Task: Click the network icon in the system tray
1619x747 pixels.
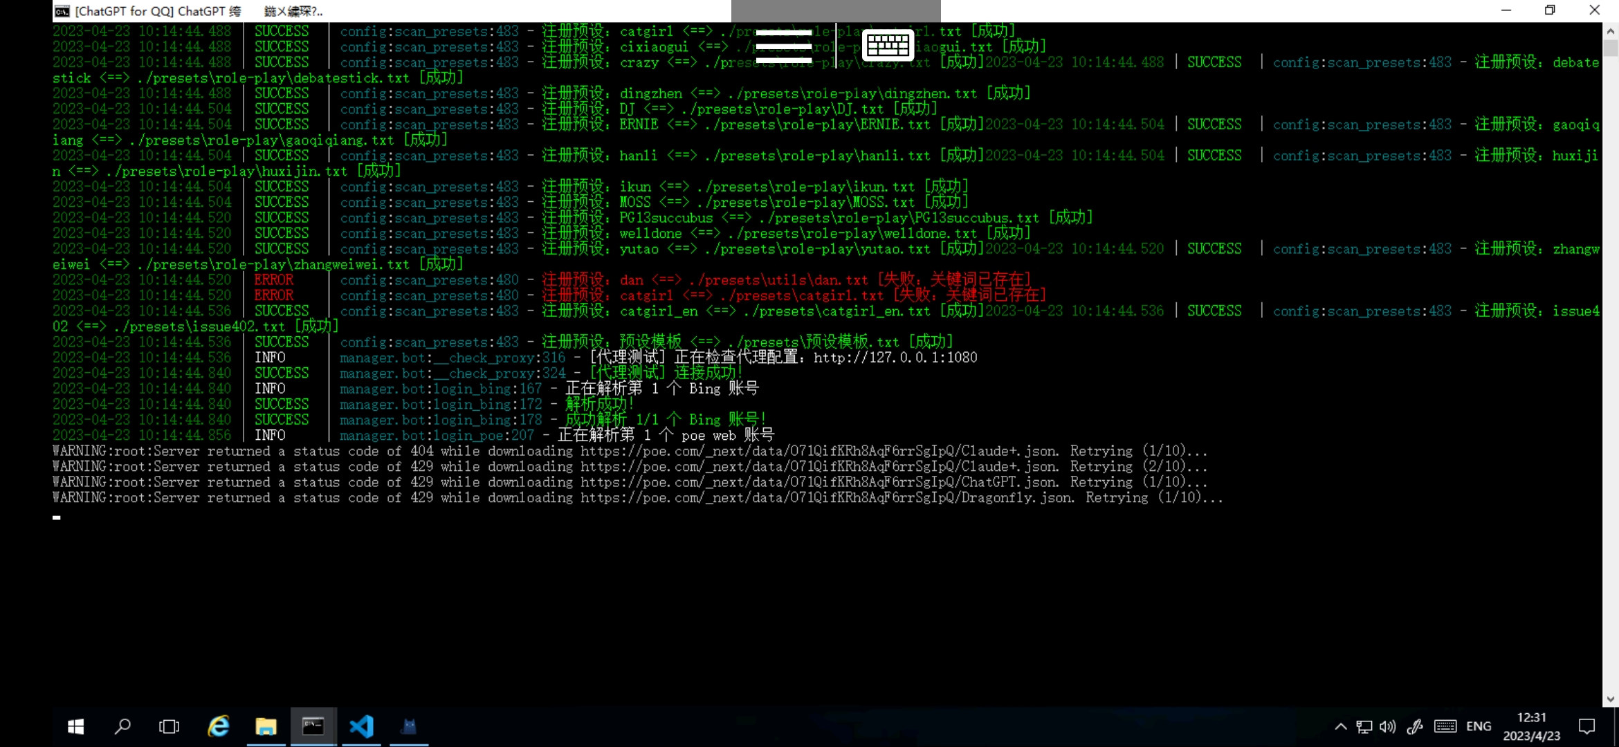Action: pyautogui.click(x=1364, y=727)
